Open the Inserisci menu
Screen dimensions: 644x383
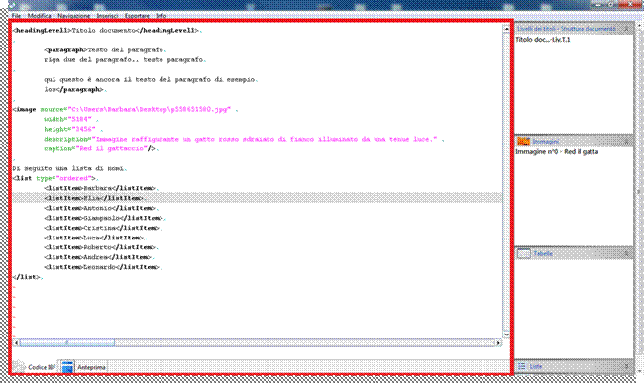pyautogui.click(x=107, y=16)
